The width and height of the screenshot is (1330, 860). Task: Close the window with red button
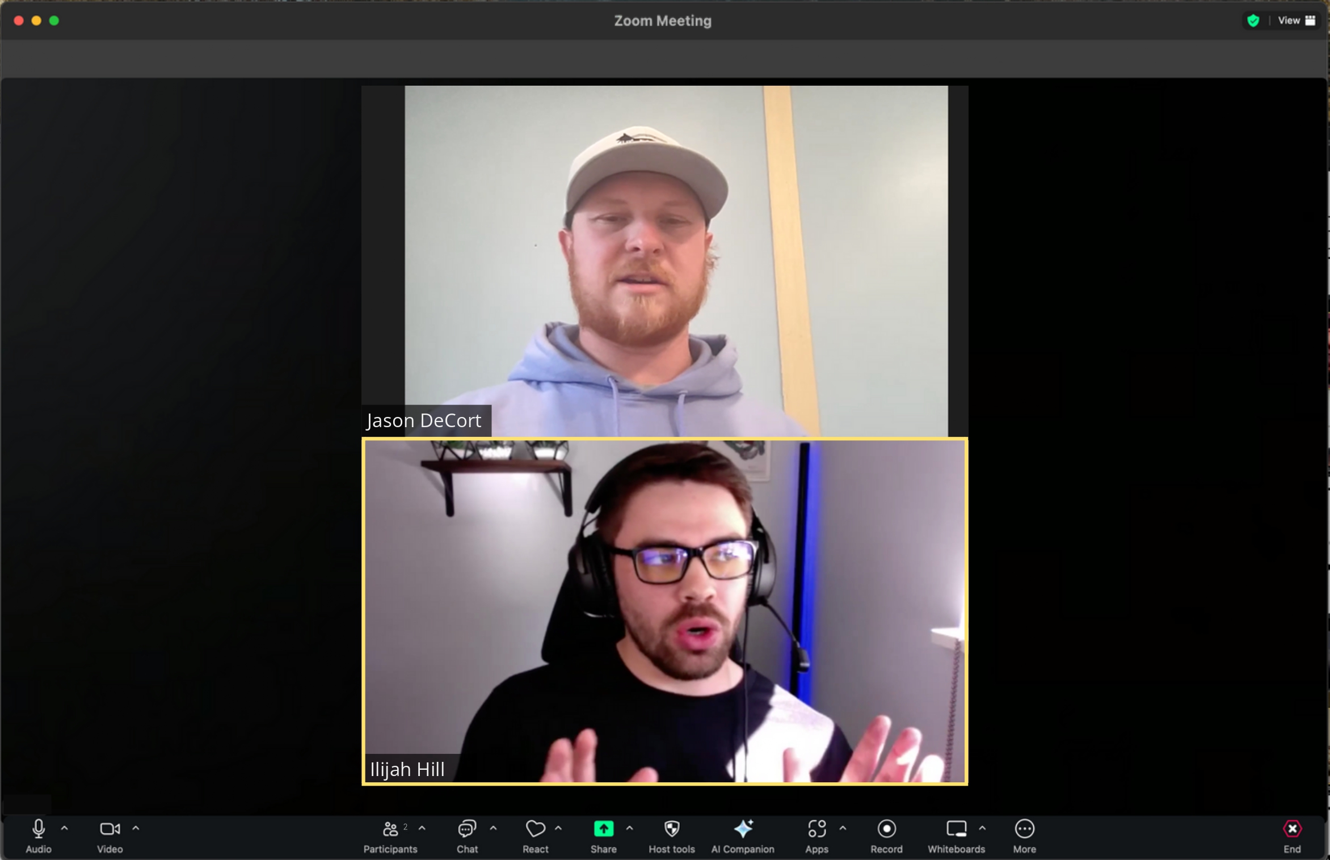(19, 20)
